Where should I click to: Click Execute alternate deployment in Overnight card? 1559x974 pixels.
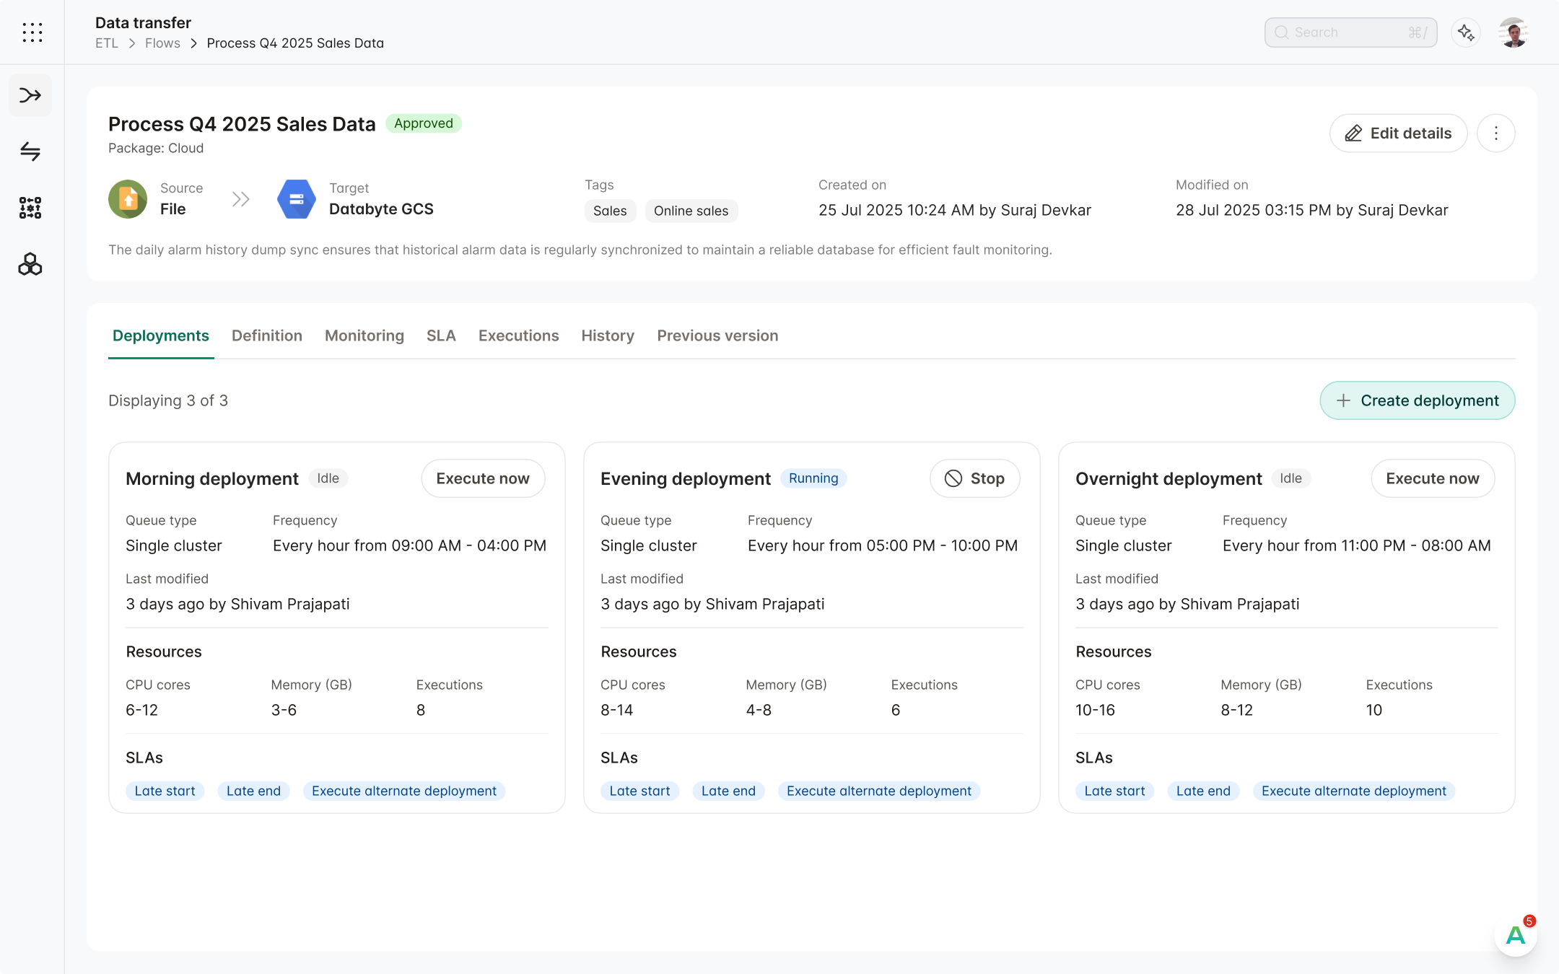(1354, 791)
